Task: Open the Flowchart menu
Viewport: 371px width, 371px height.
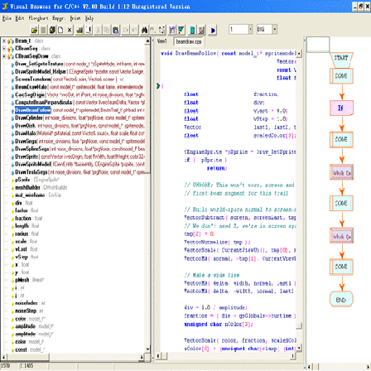Action: (x=38, y=18)
